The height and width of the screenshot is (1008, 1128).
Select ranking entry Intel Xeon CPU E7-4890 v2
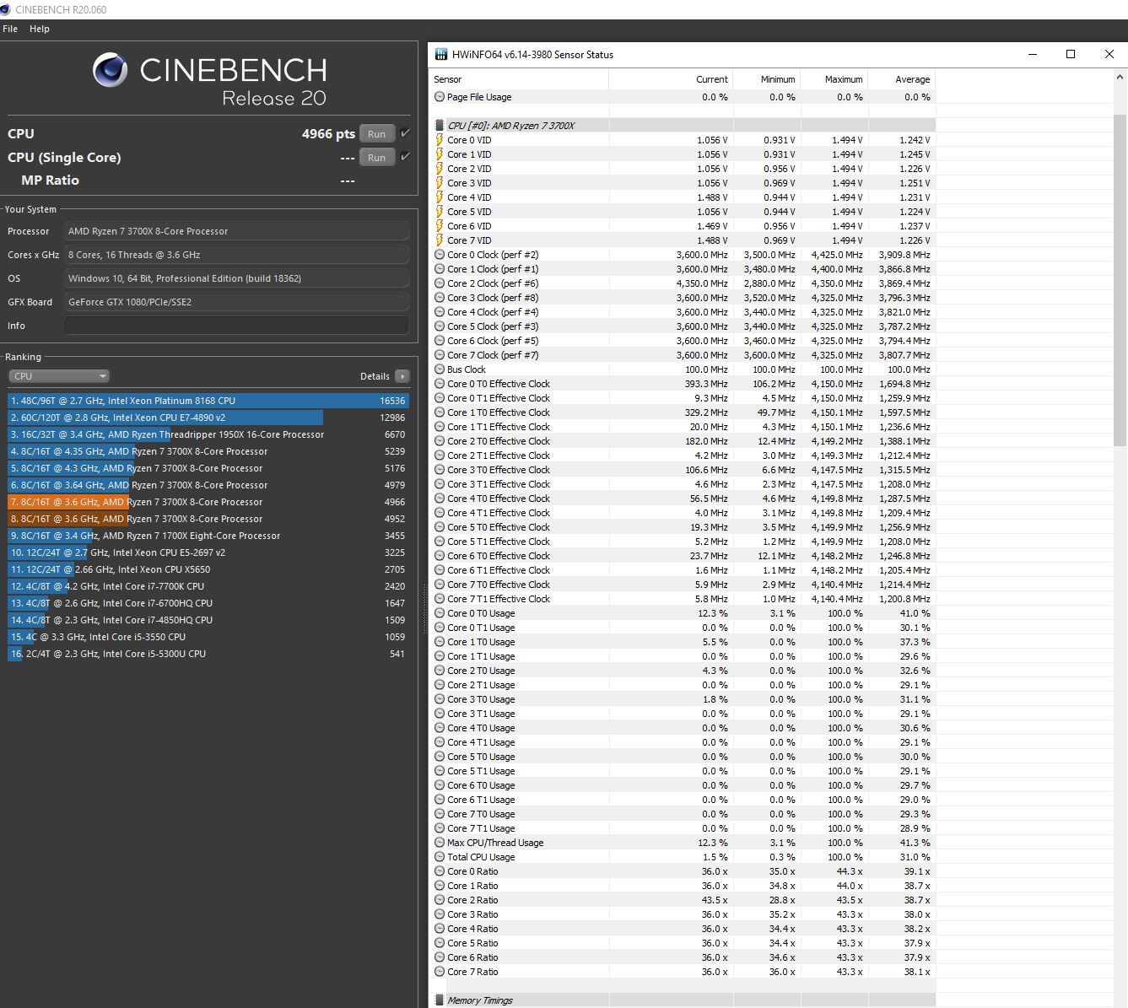pyautogui.click(x=208, y=418)
